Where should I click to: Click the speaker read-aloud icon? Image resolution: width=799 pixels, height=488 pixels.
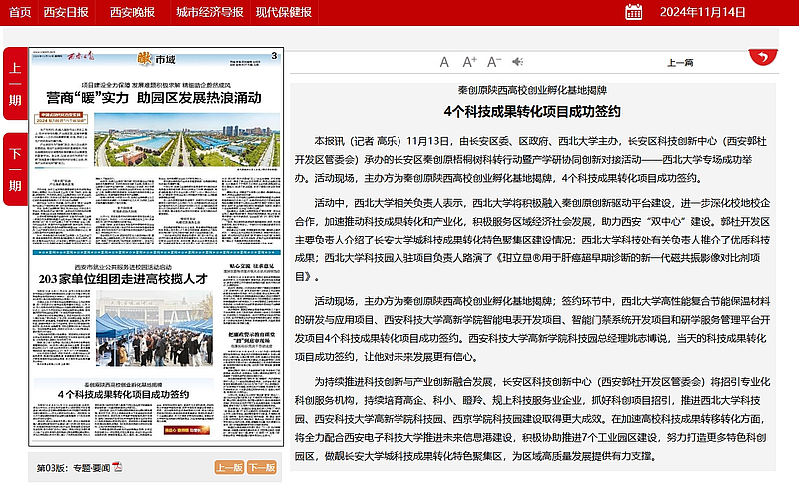click(520, 62)
